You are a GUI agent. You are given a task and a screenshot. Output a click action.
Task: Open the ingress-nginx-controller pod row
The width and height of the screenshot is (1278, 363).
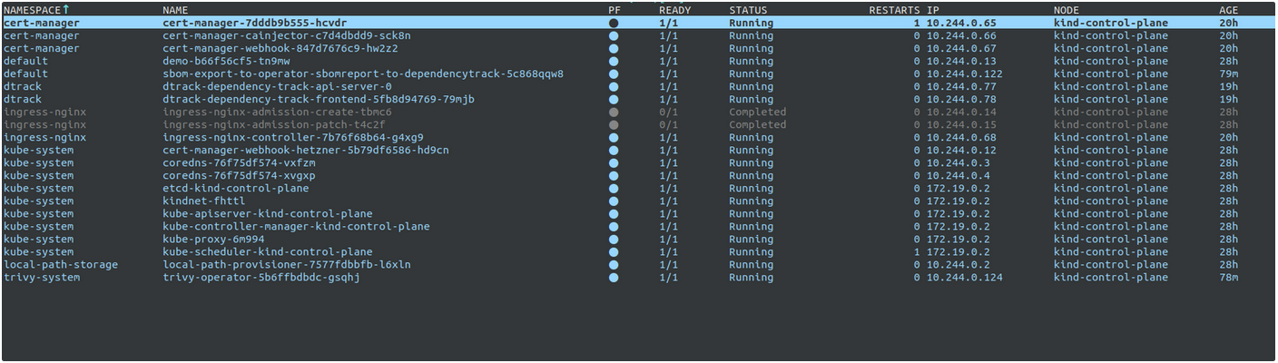pos(292,137)
